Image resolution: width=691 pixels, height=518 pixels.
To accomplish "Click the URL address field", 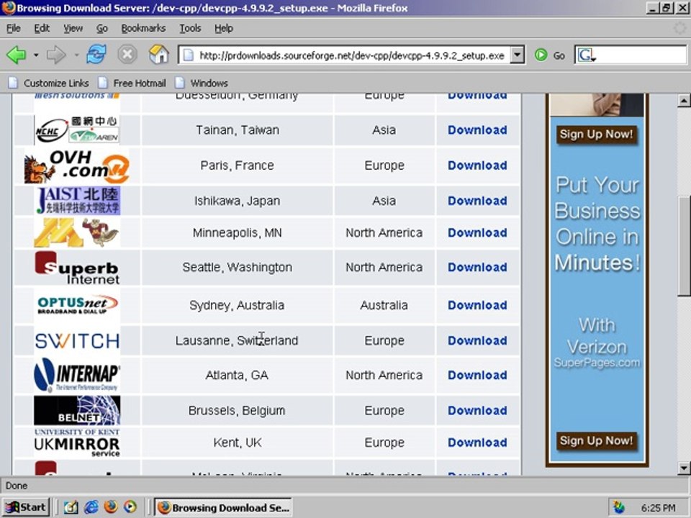I will (352, 55).
